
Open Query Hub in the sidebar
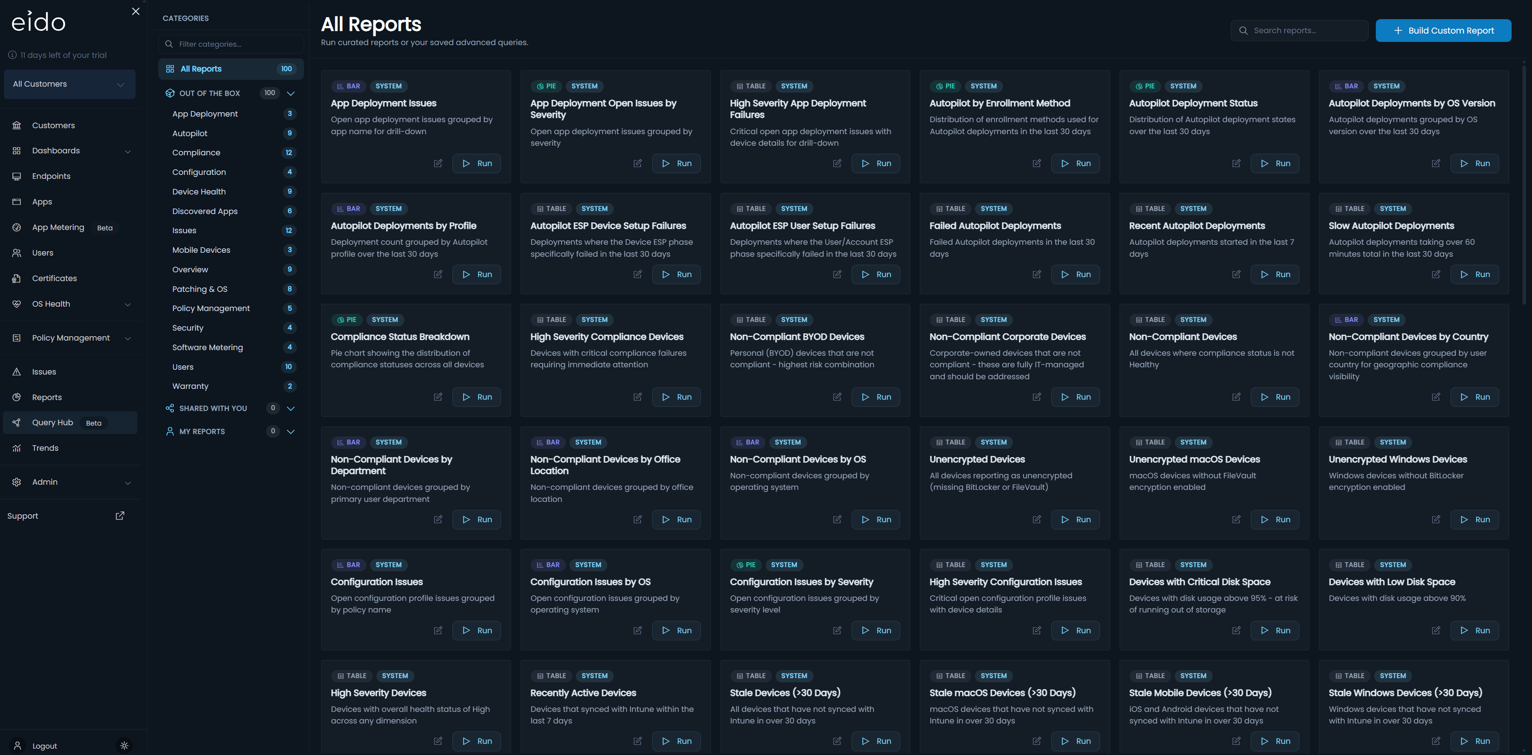70,423
